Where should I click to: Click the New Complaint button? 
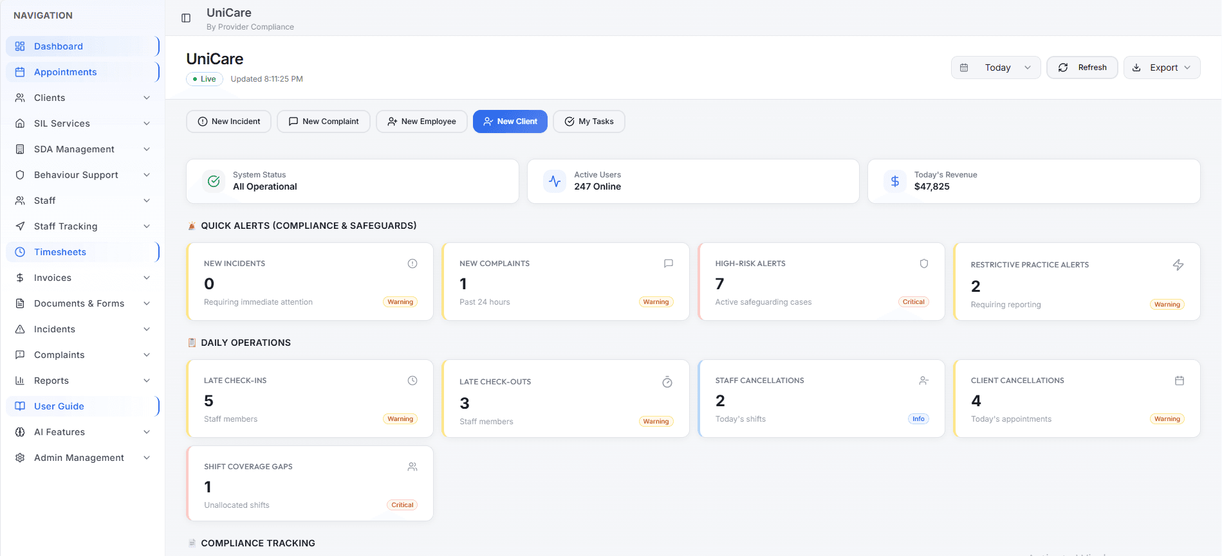(x=324, y=121)
